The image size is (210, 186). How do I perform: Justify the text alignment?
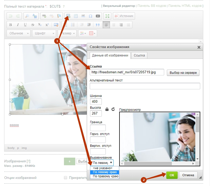[x=128, y=25]
